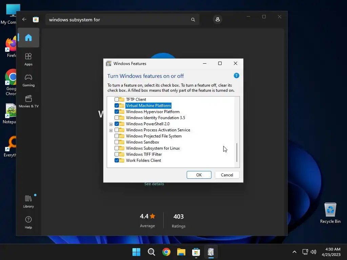Uncheck Work Folders Client
This screenshot has height=260, width=347.
(117, 160)
